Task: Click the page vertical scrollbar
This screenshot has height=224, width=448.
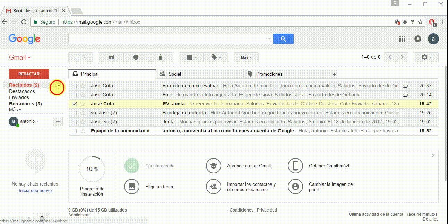Action: 446,123
